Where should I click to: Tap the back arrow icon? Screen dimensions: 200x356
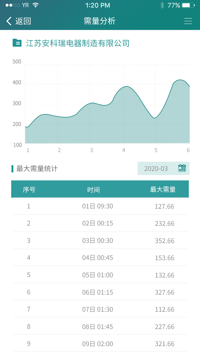point(9,21)
